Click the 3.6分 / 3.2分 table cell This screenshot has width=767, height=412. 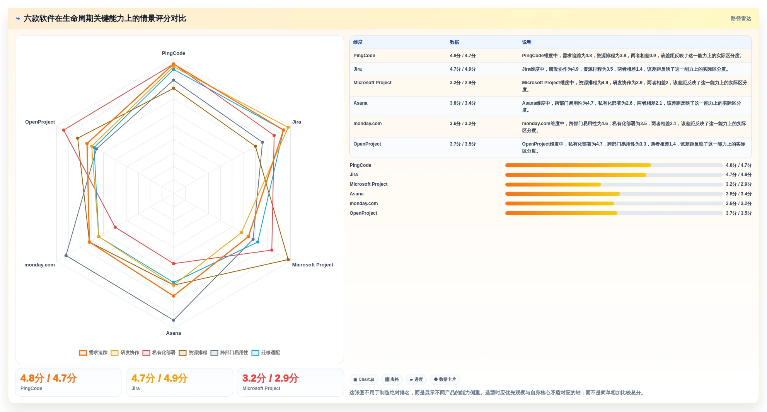463,124
